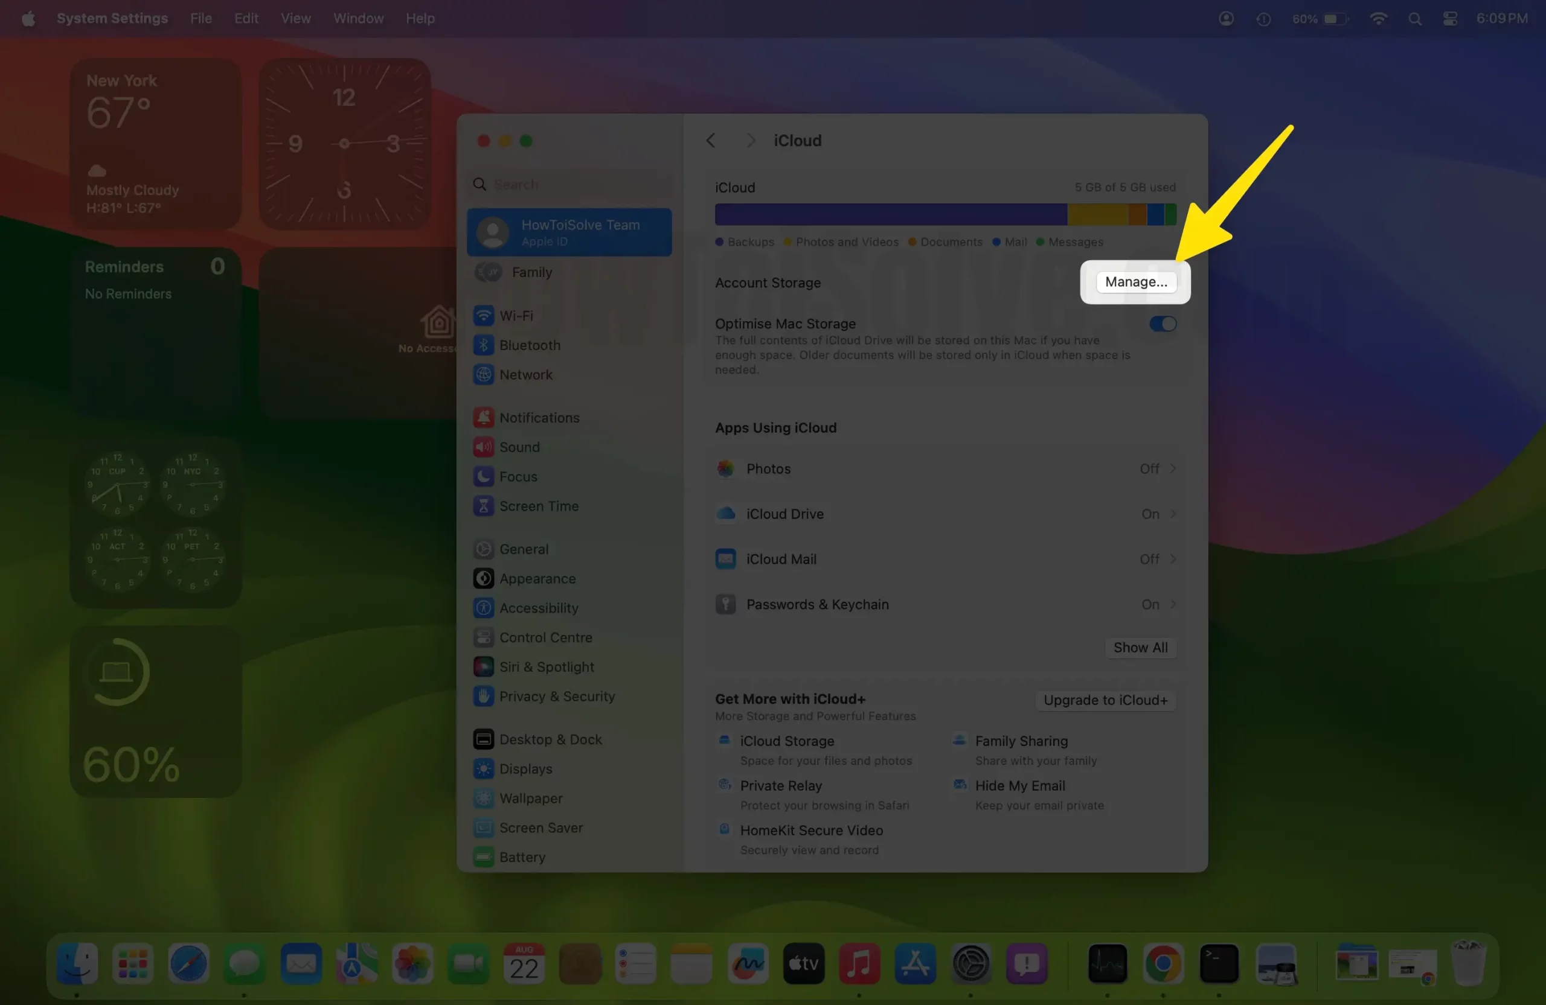Click the iCloud Storage feature text

pos(787,741)
